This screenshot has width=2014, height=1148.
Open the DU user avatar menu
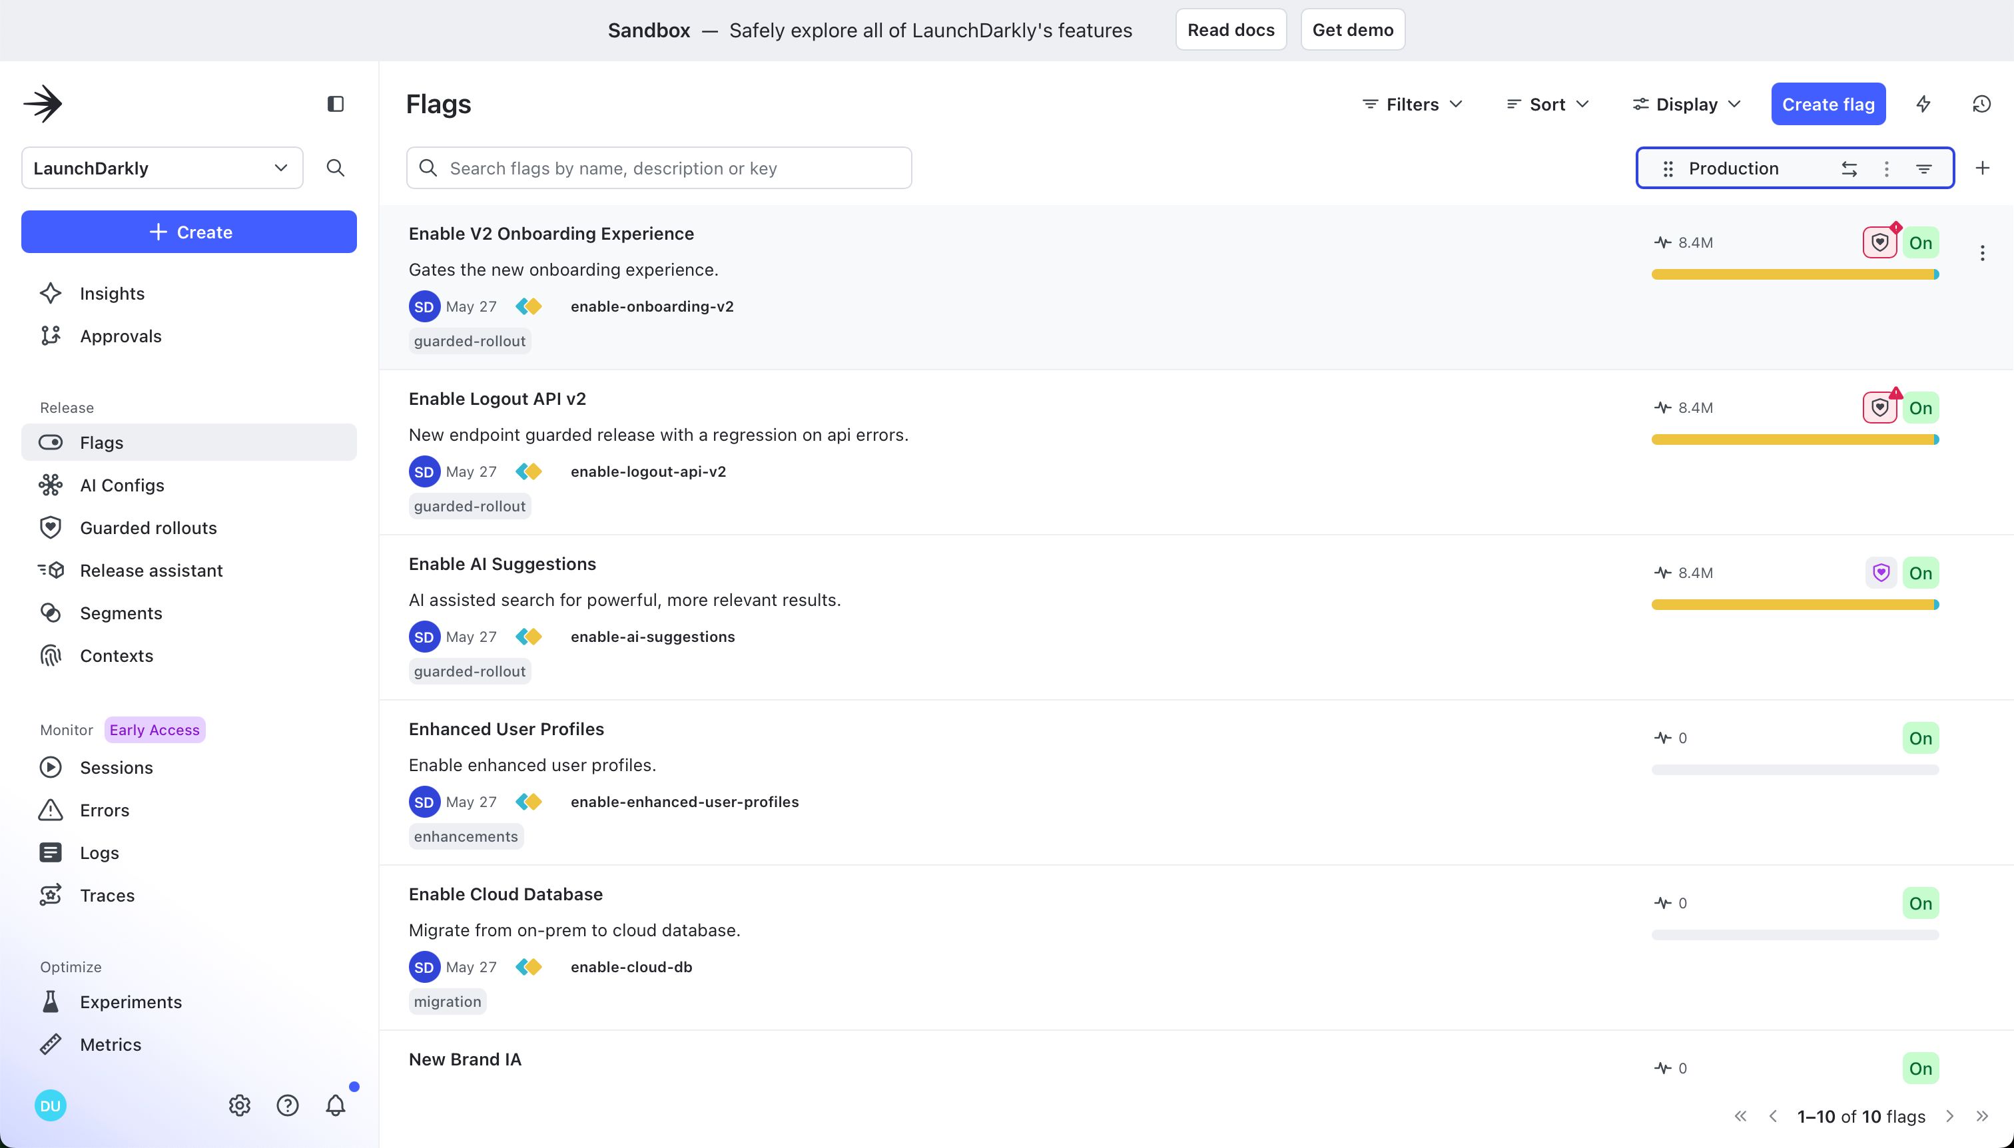pyautogui.click(x=51, y=1105)
